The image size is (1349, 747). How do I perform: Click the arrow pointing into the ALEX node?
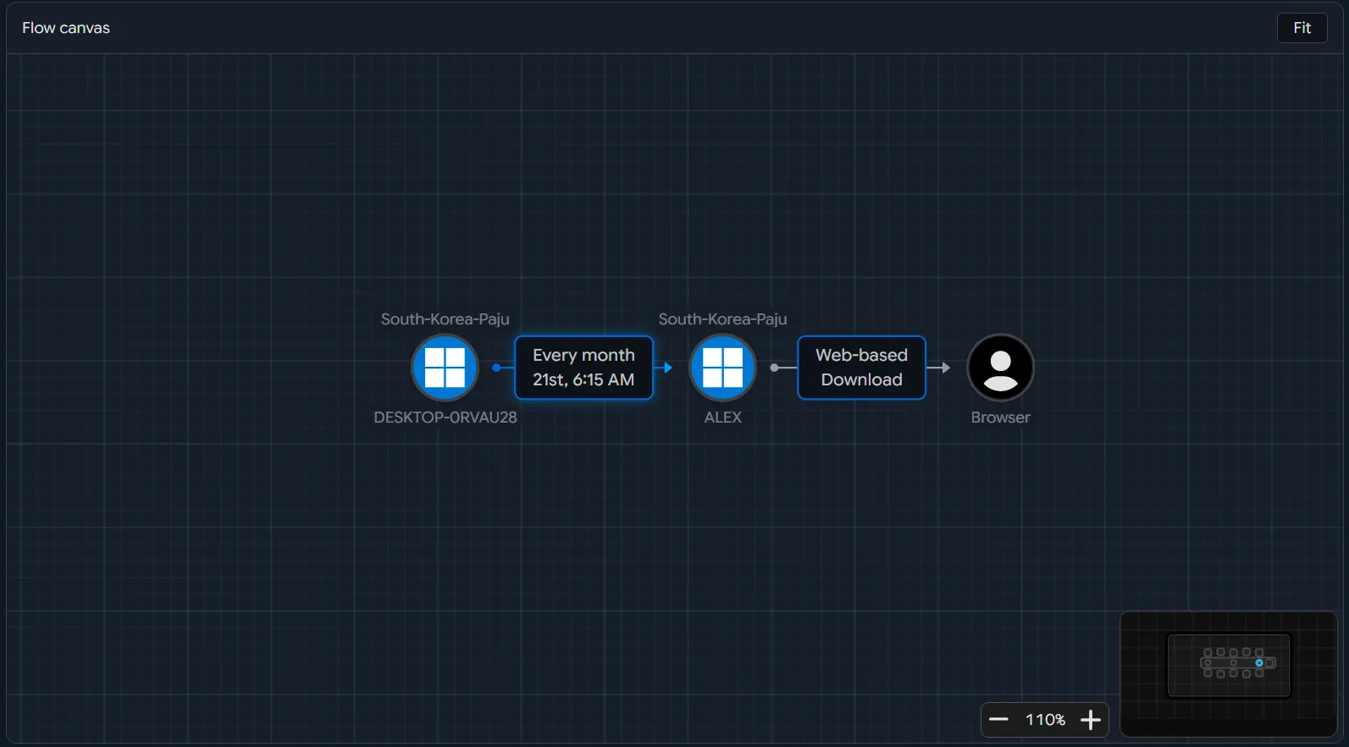pyautogui.click(x=668, y=368)
